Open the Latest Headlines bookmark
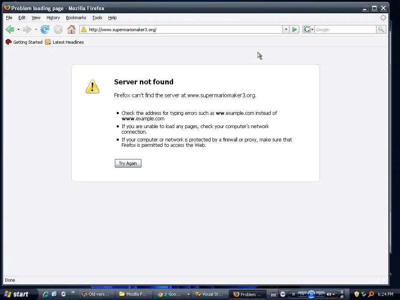 tap(64, 42)
